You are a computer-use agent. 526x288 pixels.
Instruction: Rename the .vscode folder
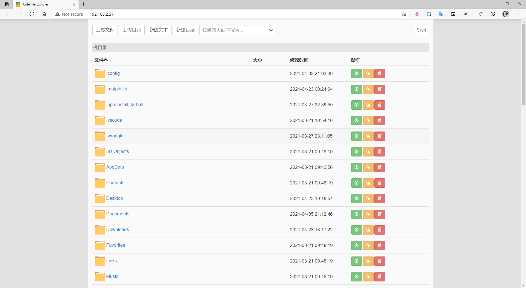pos(368,120)
